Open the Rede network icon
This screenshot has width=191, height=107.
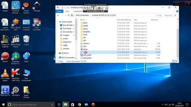point(26,57)
